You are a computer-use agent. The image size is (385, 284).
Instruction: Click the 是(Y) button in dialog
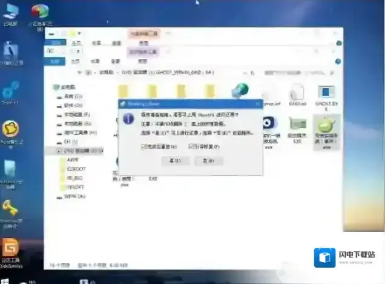(176, 160)
